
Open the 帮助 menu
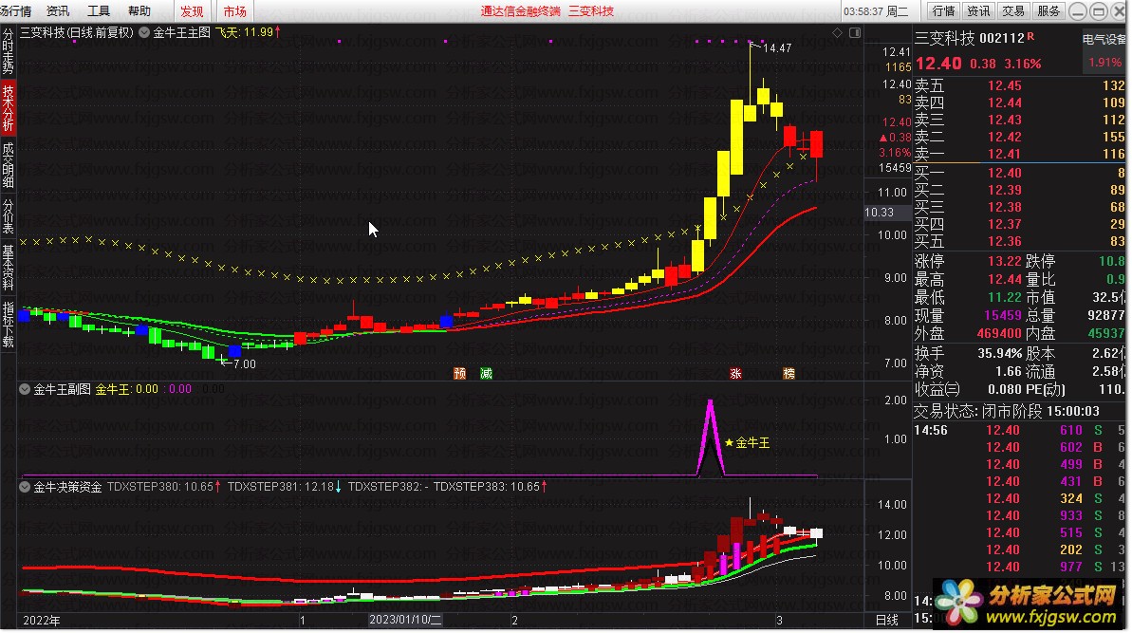point(139,10)
